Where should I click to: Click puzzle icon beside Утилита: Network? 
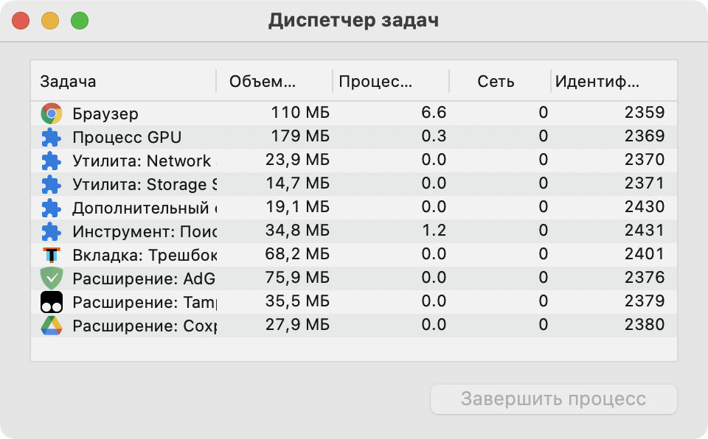point(52,161)
